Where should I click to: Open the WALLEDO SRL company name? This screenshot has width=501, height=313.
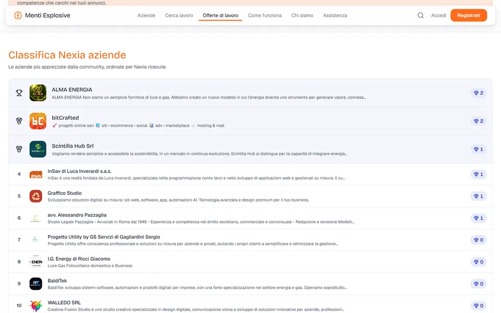(64, 303)
